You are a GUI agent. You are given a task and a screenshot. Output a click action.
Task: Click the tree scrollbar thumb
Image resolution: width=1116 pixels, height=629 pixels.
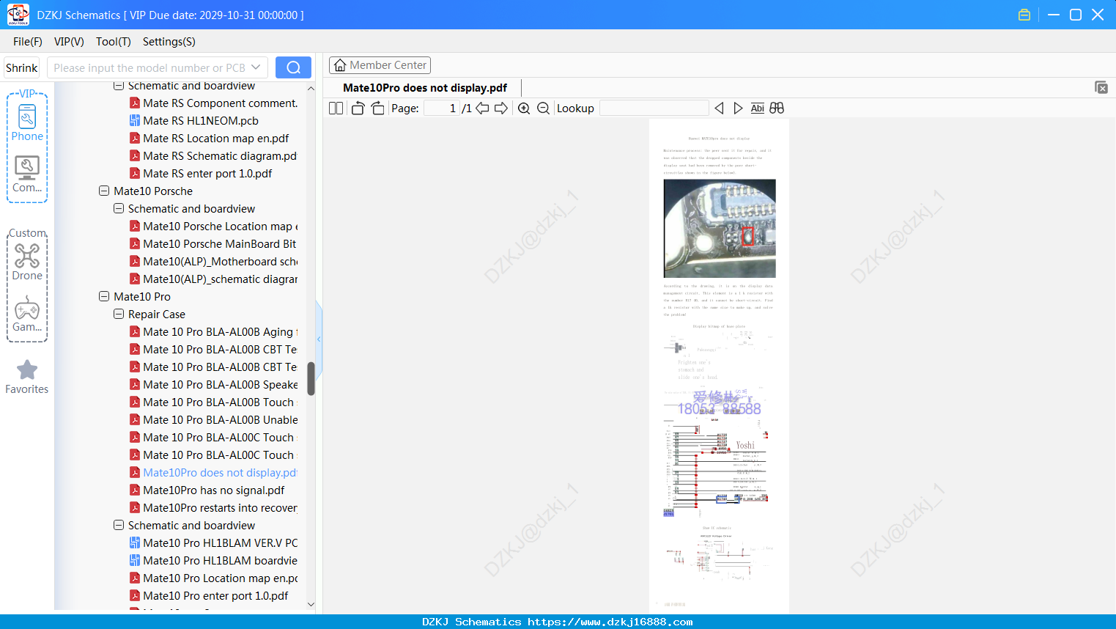coord(311,379)
